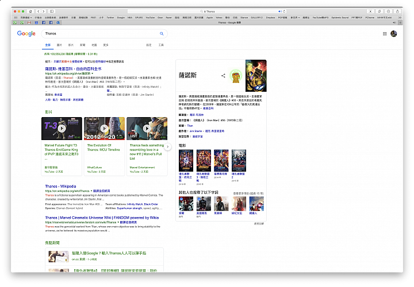Open the Safari downloads button
414x287 pixels.
coord(388,11)
